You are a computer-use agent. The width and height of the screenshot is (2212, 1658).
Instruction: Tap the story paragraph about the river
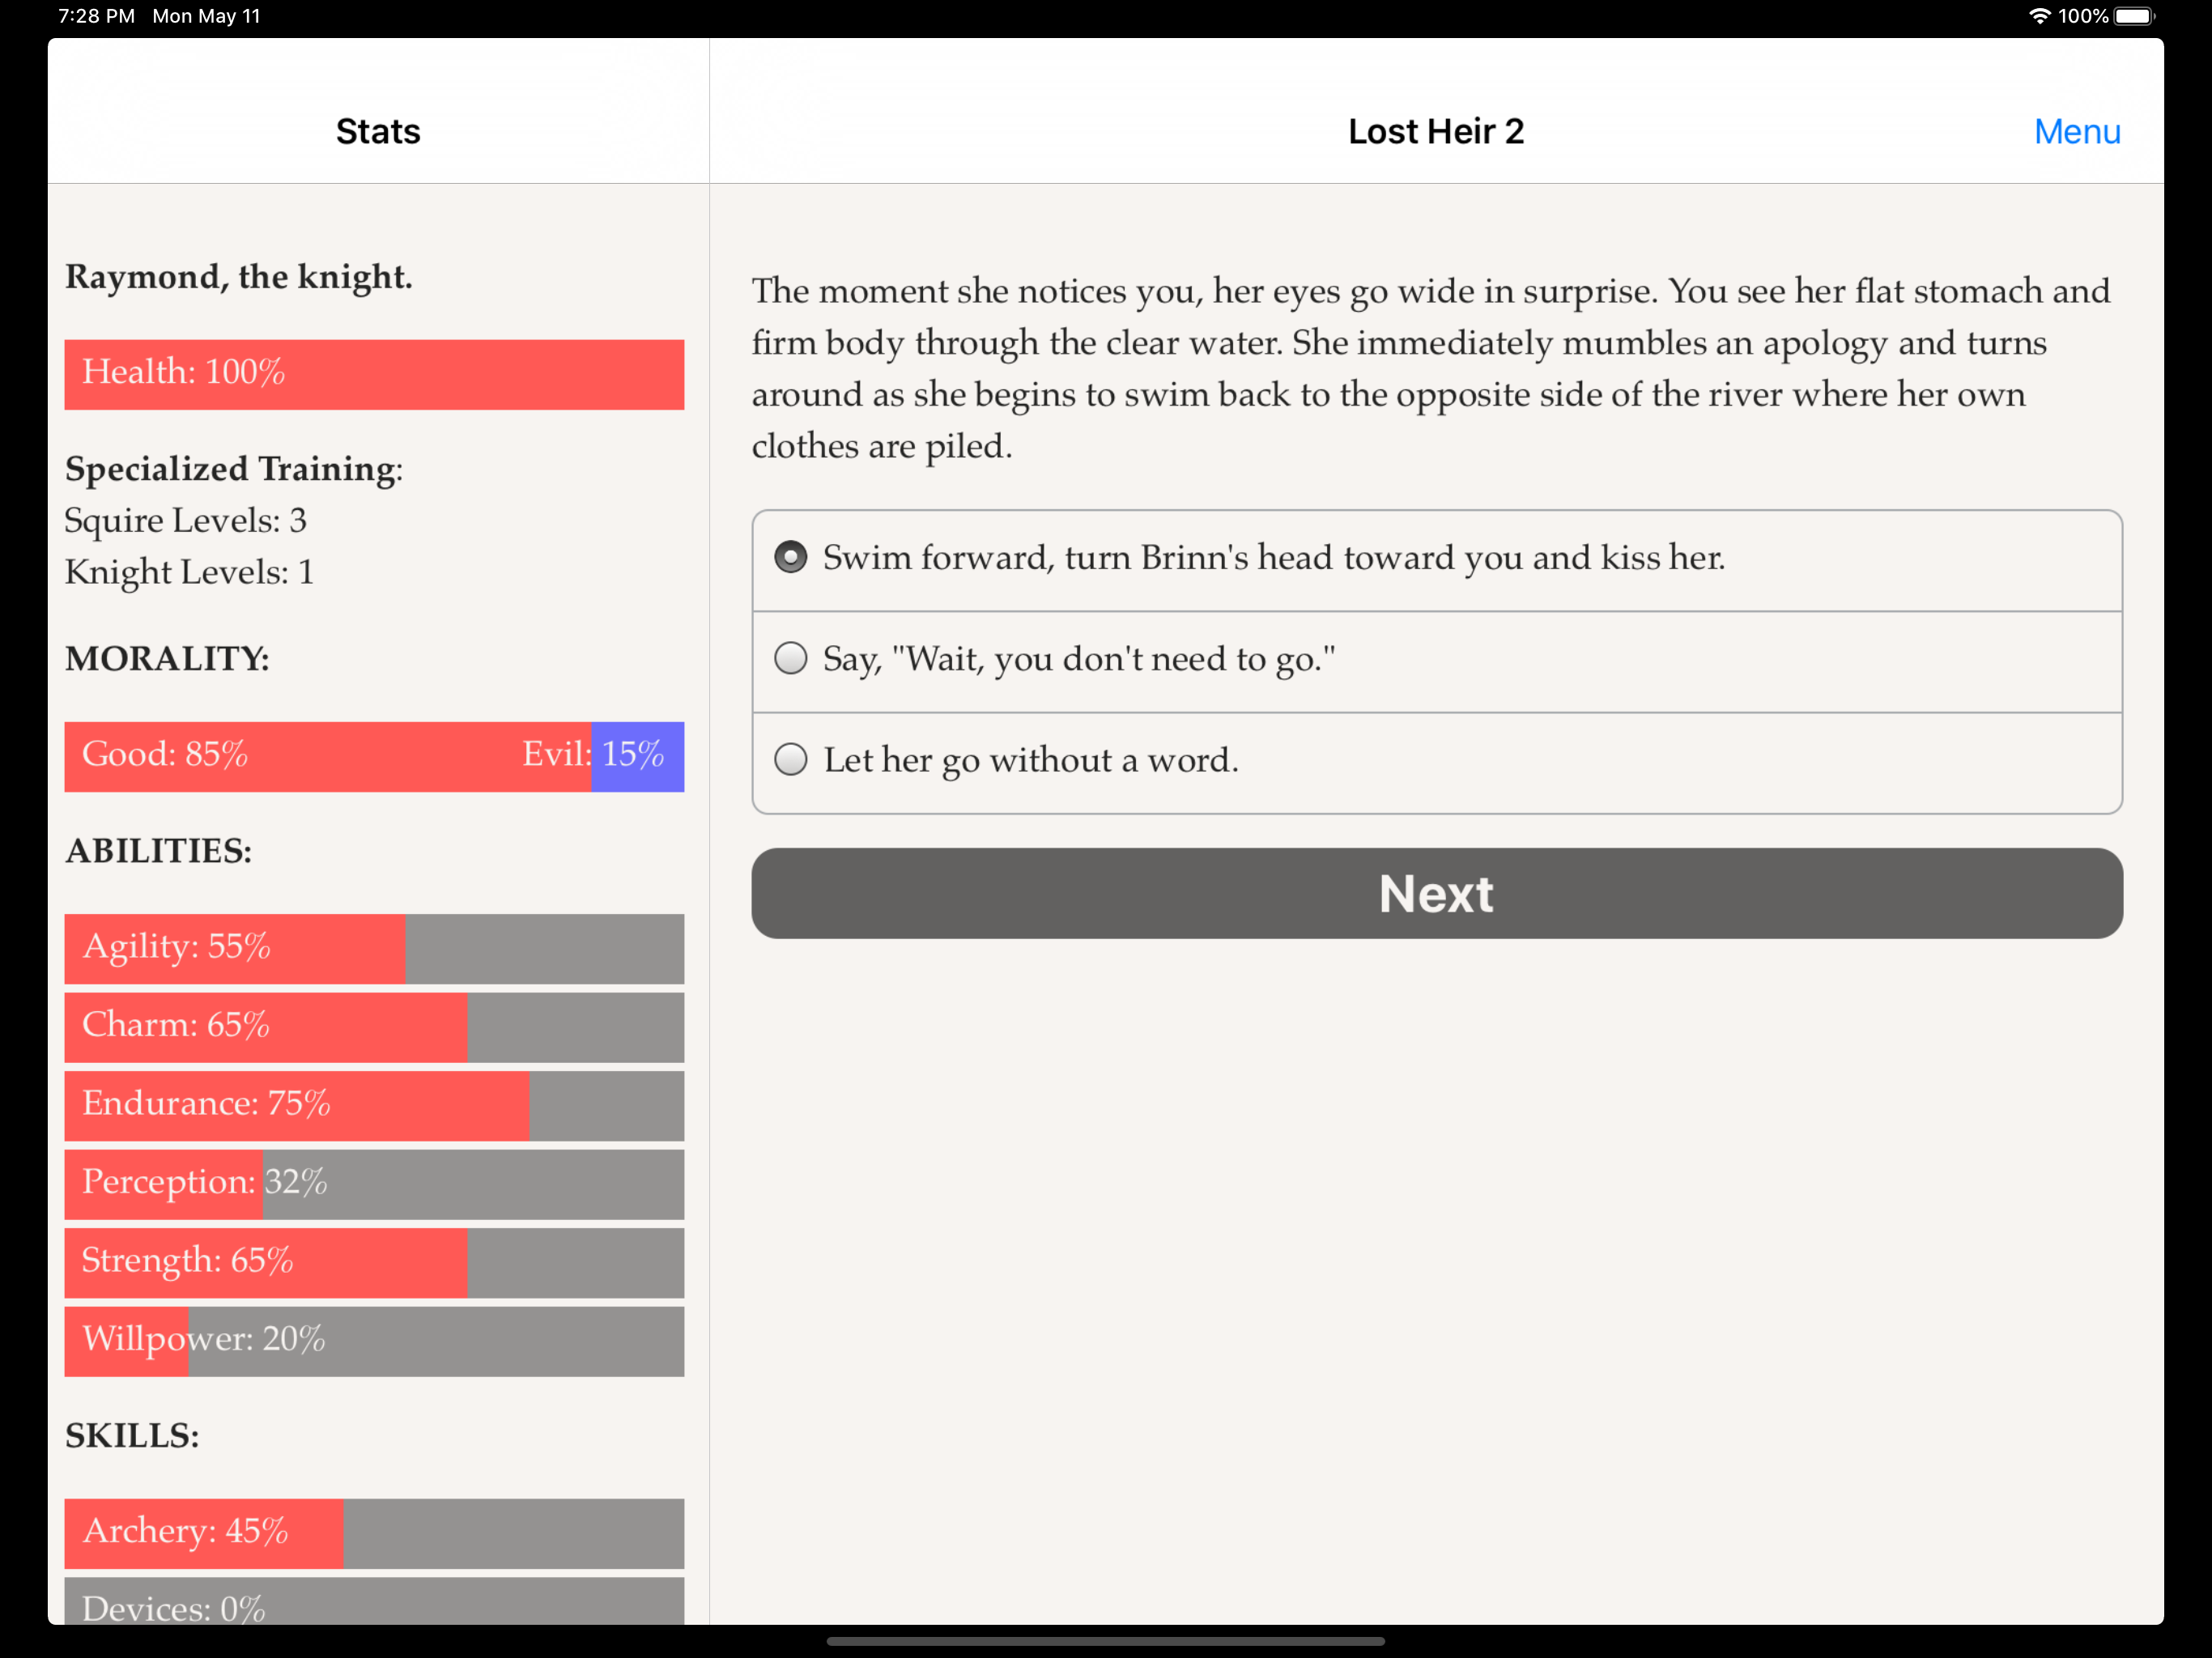[x=1432, y=368]
